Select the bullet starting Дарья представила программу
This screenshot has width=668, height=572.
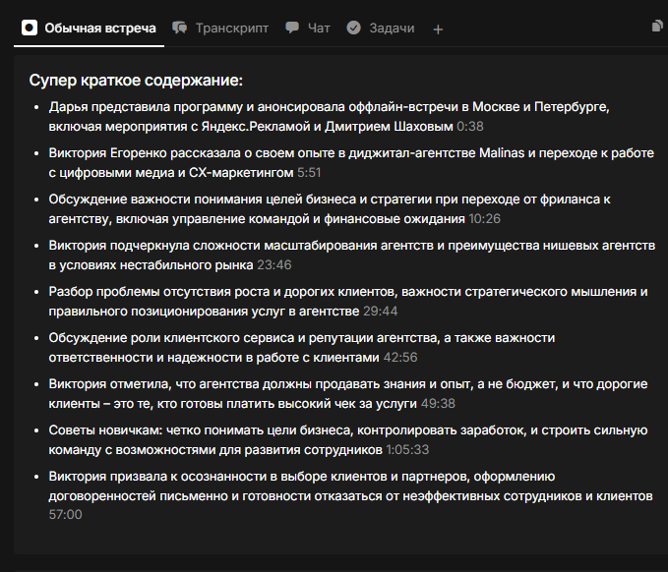[329, 117]
